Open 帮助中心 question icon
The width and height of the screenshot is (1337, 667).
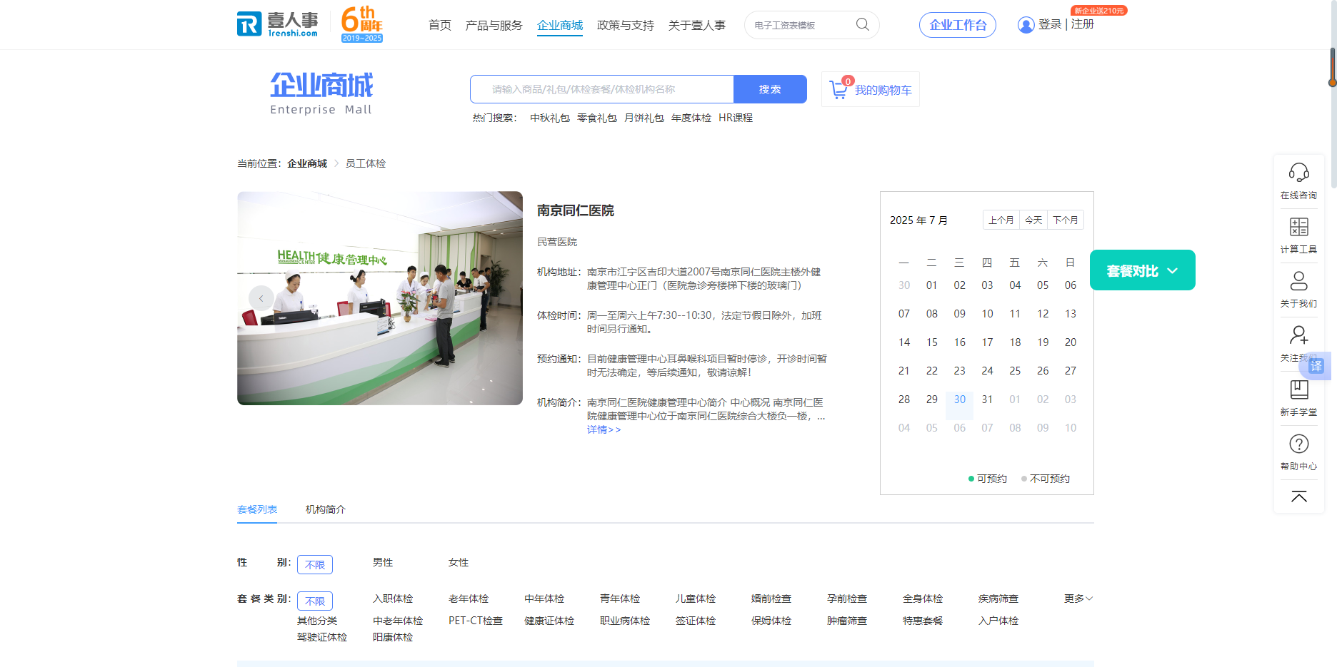[x=1298, y=444]
